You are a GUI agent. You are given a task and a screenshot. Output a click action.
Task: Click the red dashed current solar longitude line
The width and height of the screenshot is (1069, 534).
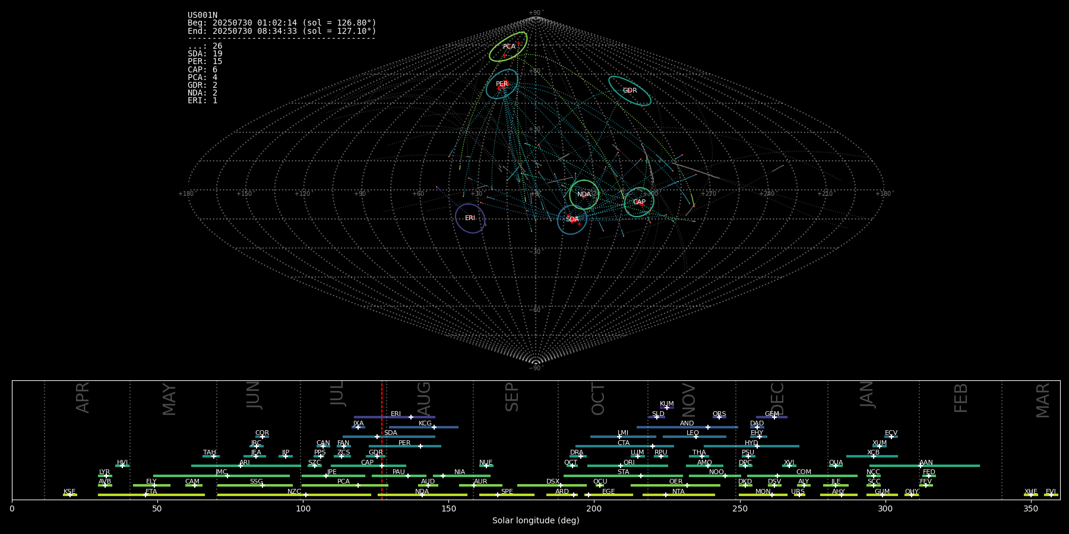(x=382, y=440)
